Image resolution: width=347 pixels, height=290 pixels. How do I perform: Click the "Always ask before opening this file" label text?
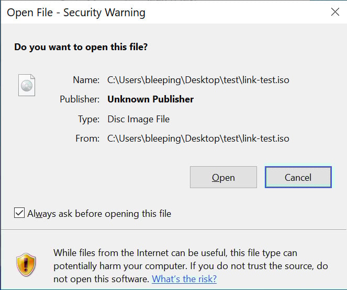coord(99,213)
